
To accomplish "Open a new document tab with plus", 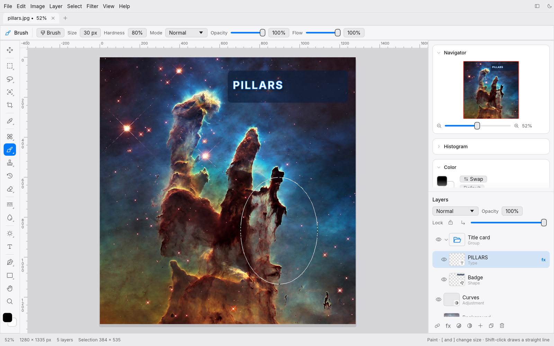I will [x=65, y=18].
